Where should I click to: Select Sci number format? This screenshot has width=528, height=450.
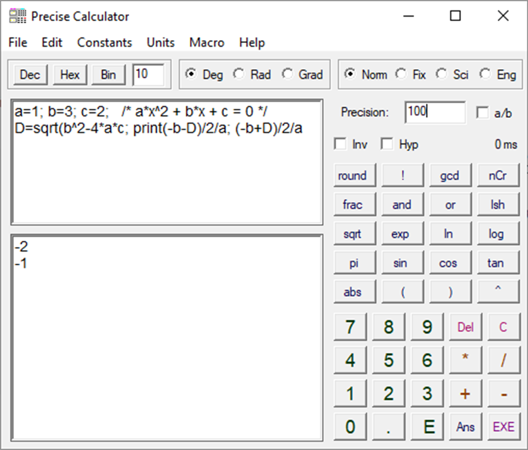441,74
